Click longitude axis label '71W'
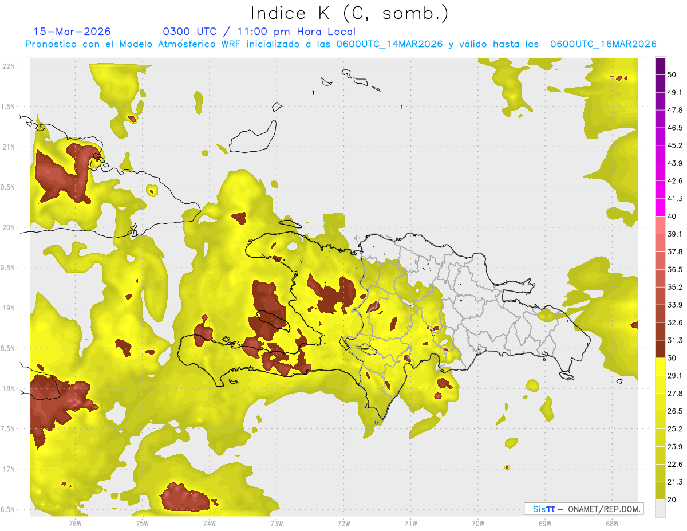This screenshot has width=687, height=531. (410, 523)
